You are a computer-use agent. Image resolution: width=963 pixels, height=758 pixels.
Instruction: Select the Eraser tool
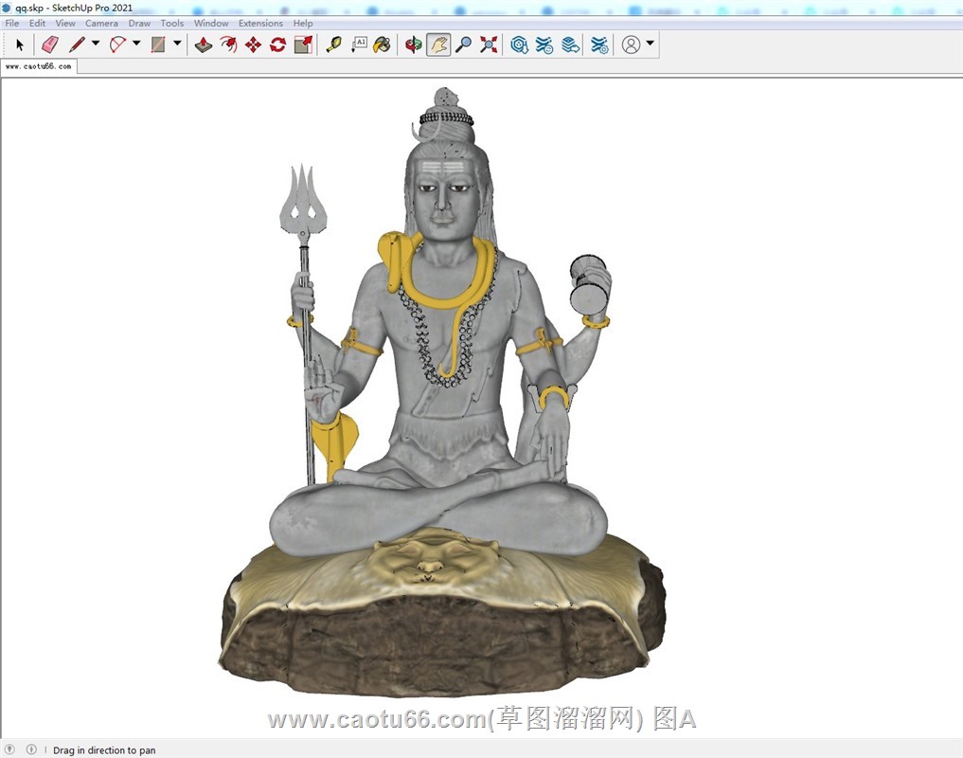(x=50, y=45)
